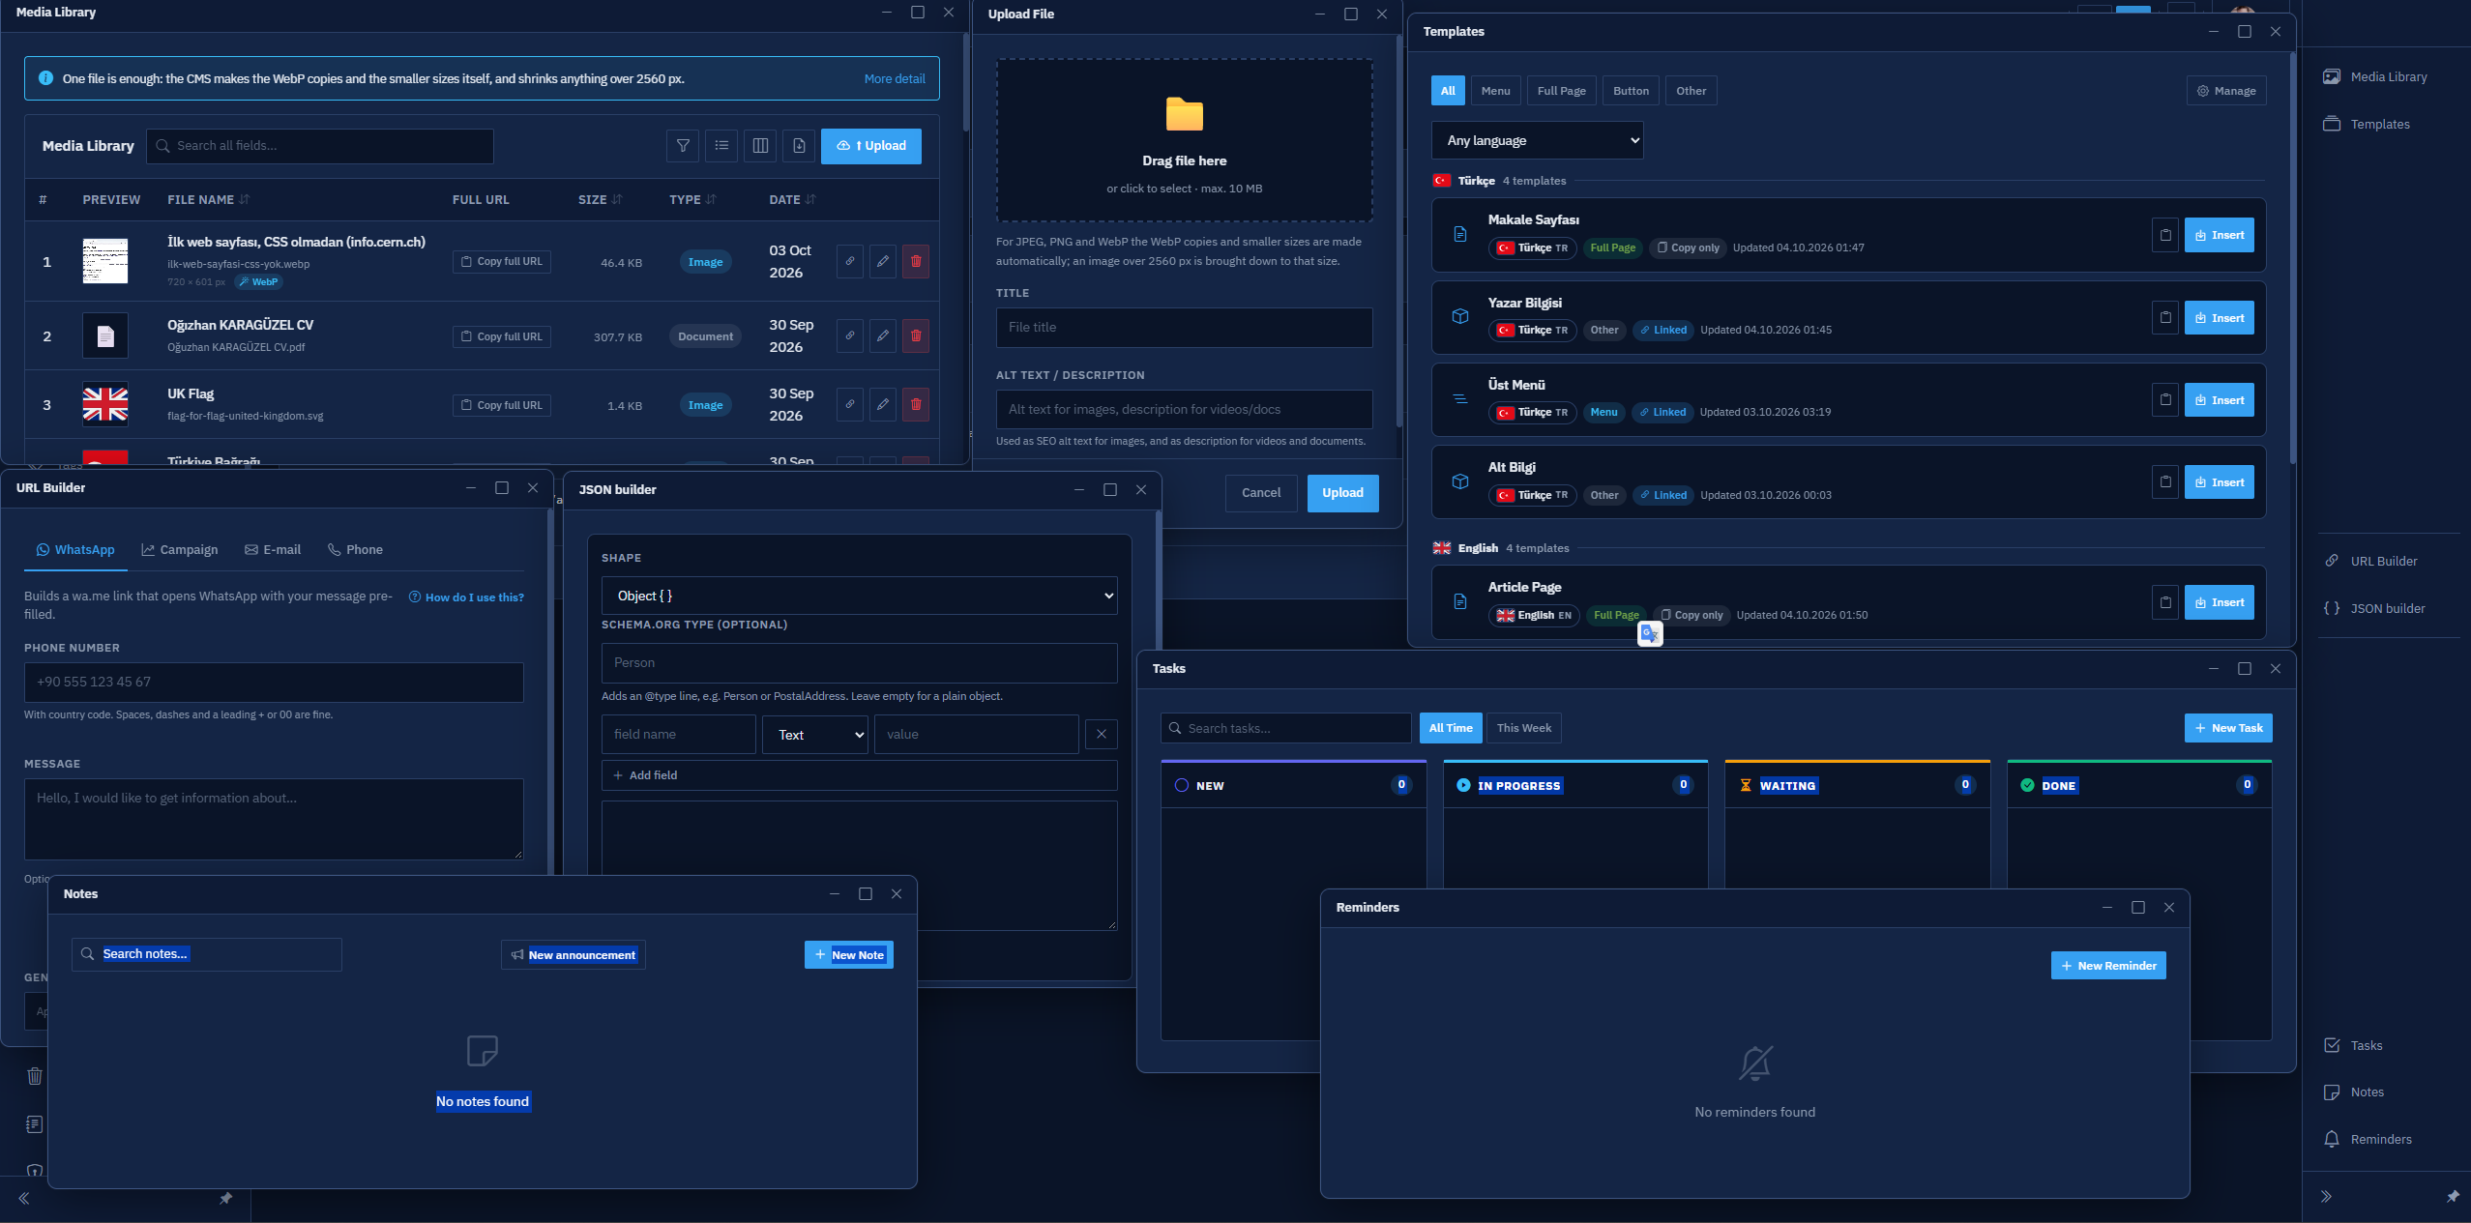Image resolution: width=2471 pixels, height=1223 pixels.
Task: Open the filter icon in Media Library toolbar
Action: [x=683, y=146]
